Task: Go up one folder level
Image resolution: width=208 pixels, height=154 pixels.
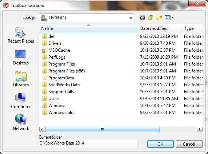Action: (x=151, y=17)
